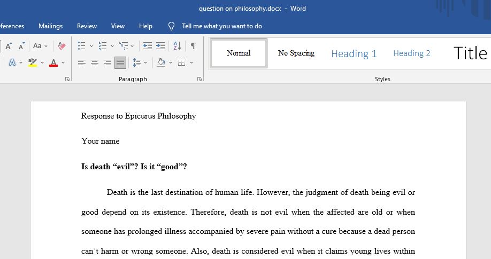Screen dimensions: 491x259
Task: Expand the Text Effects dropdown arrow
Action: click(x=21, y=62)
